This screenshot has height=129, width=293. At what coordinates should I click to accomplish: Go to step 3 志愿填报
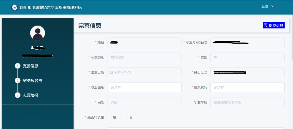(x=30, y=95)
